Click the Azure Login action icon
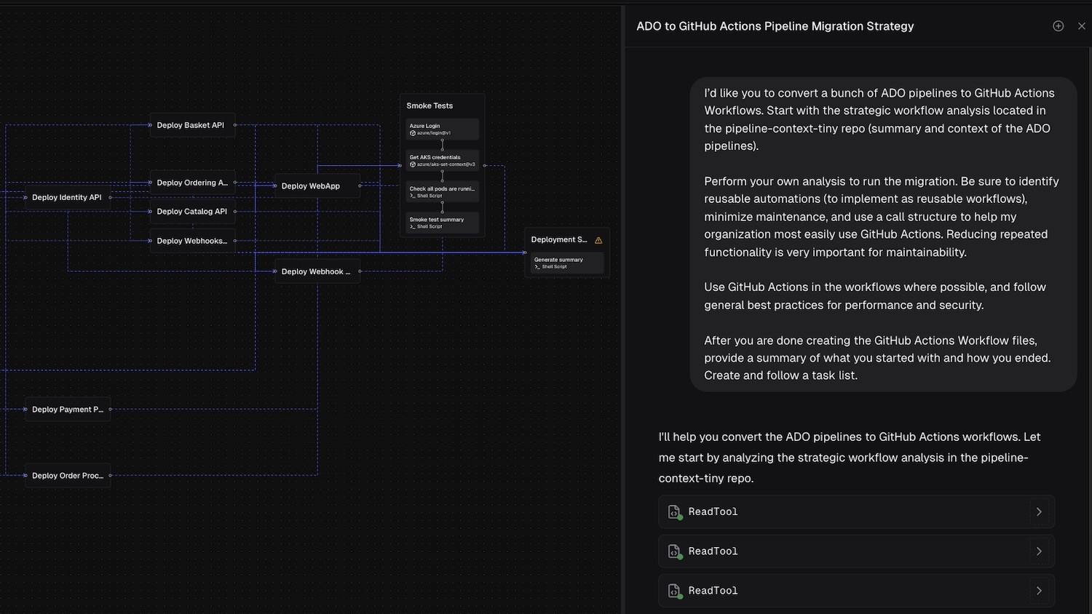The image size is (1092, 614). click(x=413, y=133)
